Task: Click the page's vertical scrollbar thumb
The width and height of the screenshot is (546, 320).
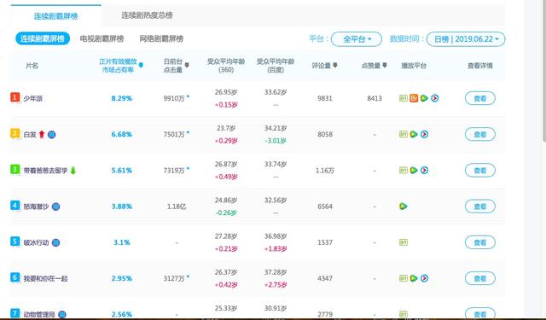Action: (x=544, y=70)
